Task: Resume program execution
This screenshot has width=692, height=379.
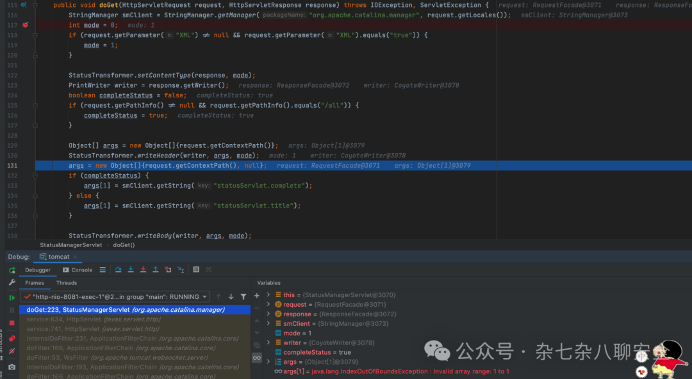Action: coord(12,298)
